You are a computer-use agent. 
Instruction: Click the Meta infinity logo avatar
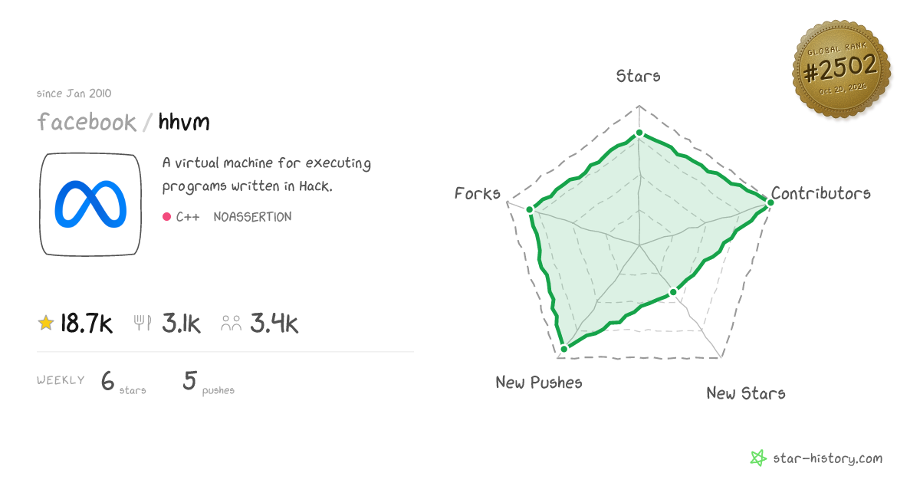click(x=90, y=205)
